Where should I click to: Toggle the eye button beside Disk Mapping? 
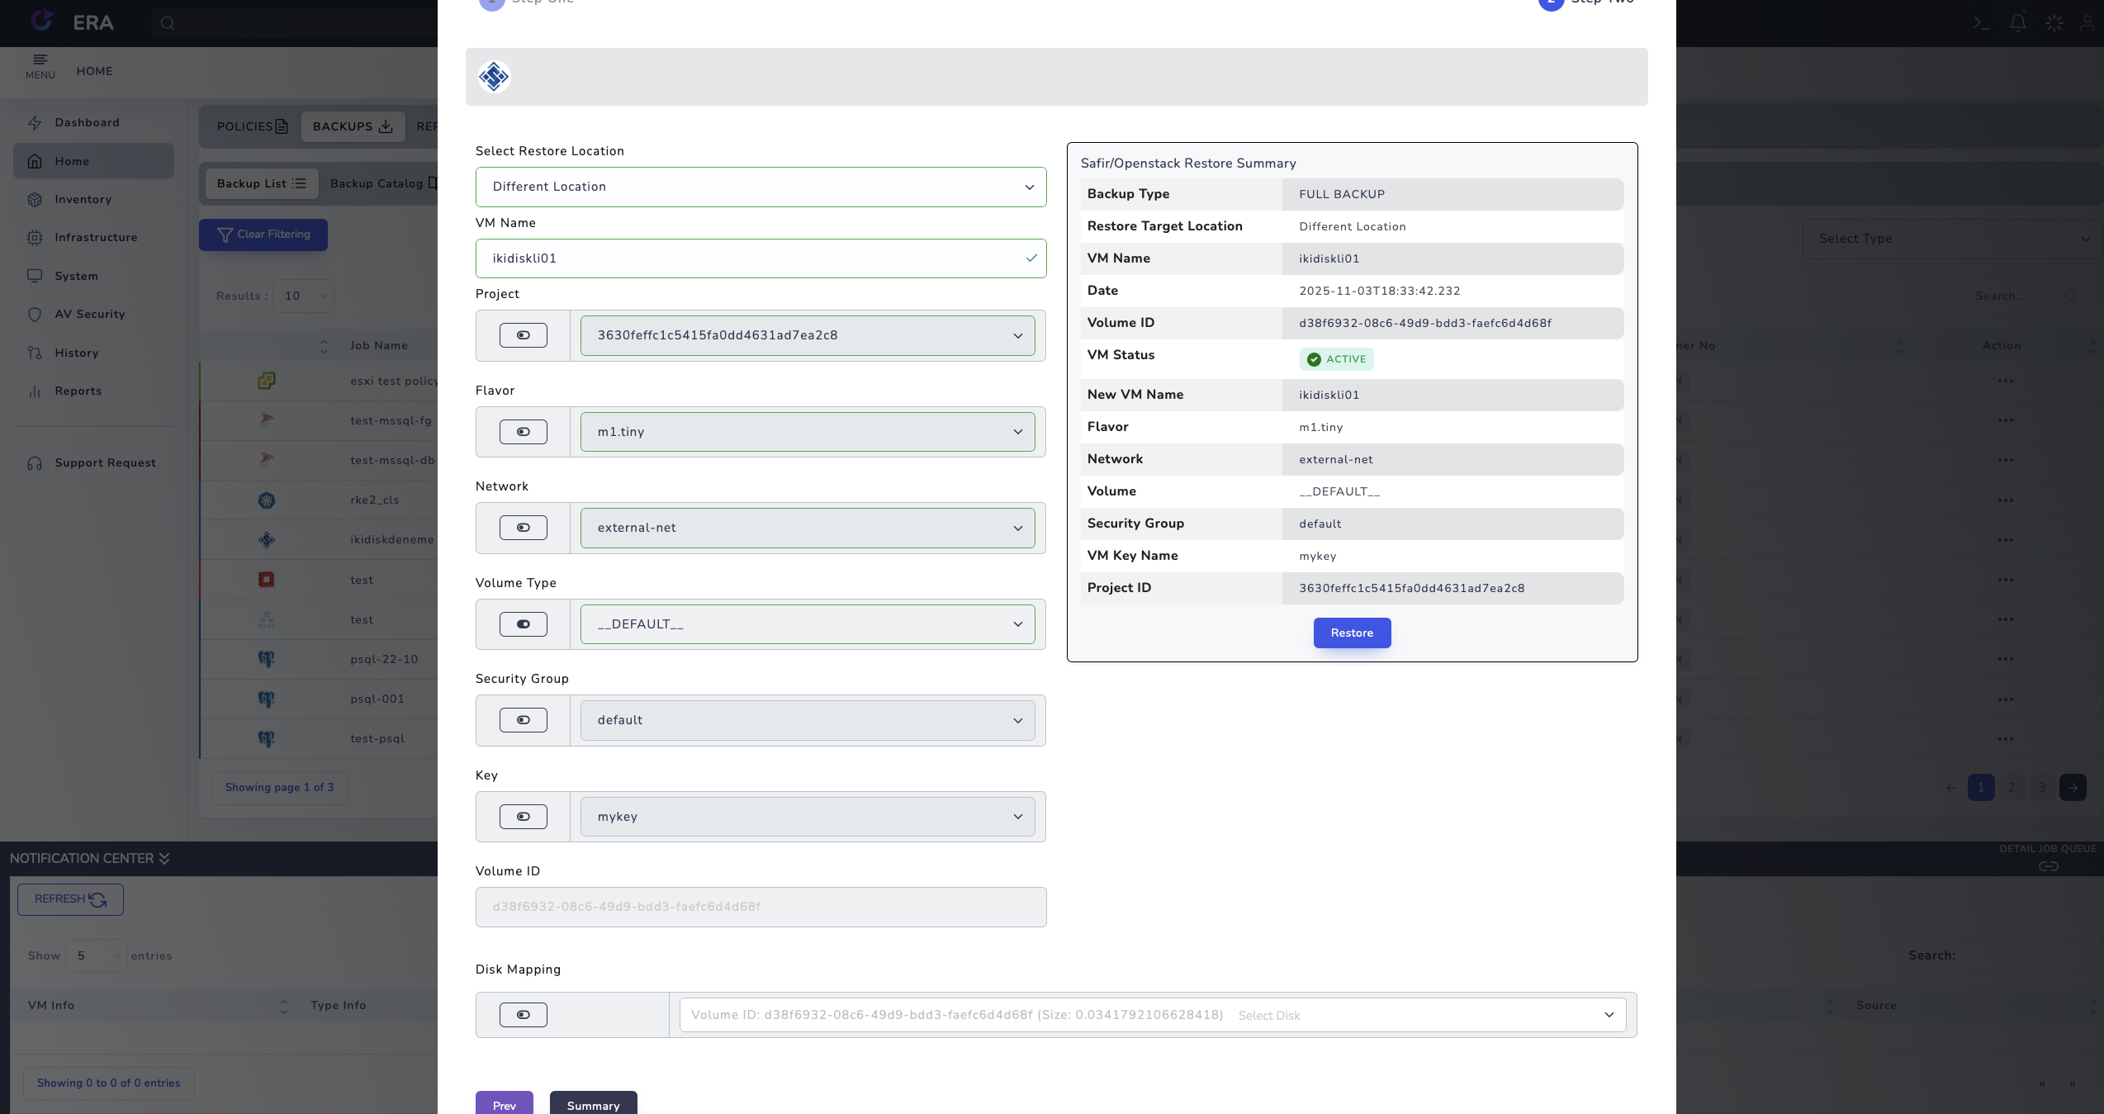click(523, 1015)
